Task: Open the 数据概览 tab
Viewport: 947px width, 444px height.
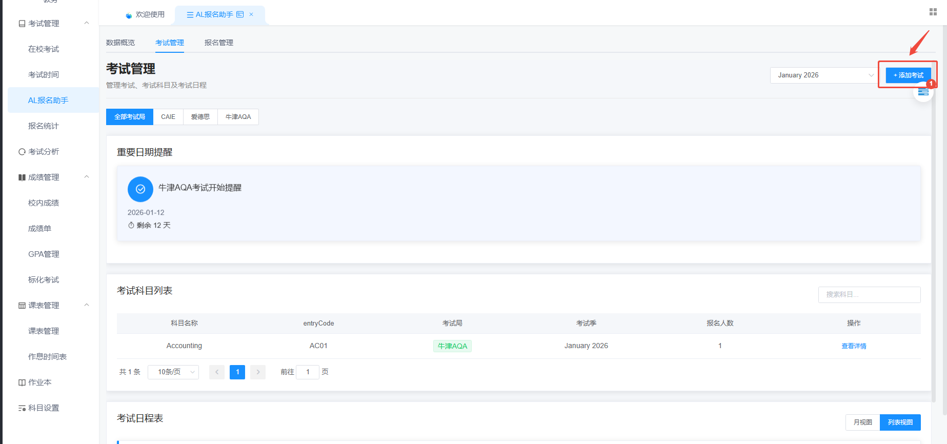Action: pyautogui.click(x=120, y=43)
